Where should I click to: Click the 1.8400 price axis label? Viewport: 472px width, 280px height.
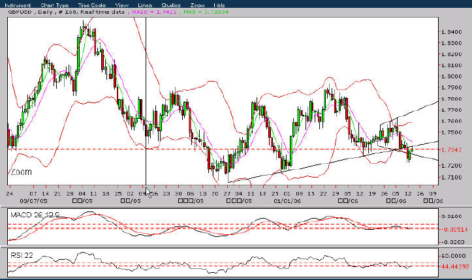[451, 32]
